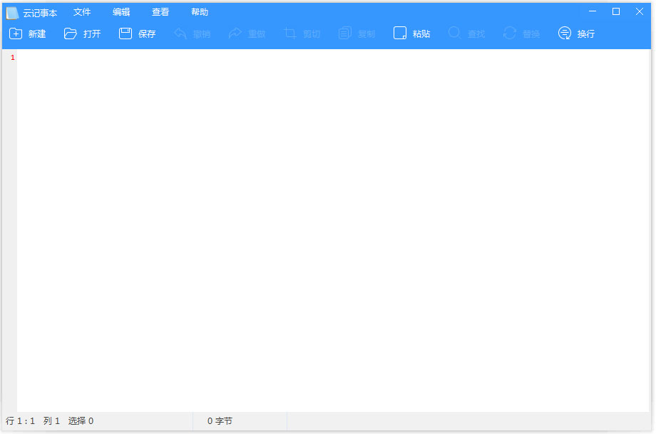Open the 查看 (View) menu

tap(160, 12)
